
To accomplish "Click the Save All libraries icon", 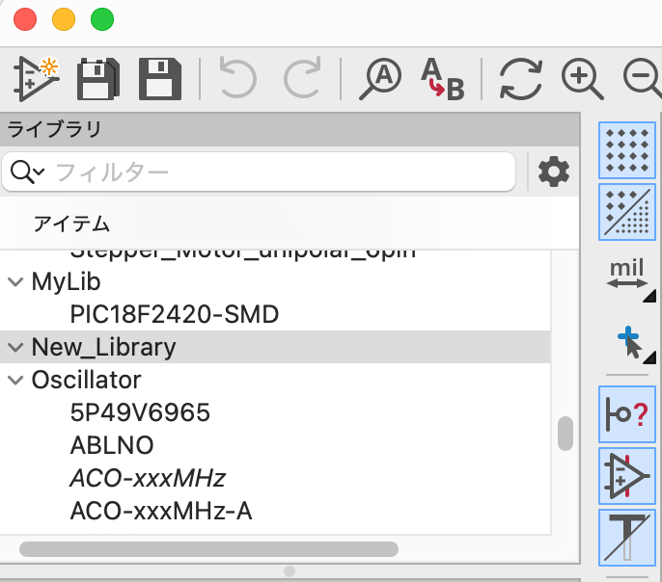I will (98, 79).
